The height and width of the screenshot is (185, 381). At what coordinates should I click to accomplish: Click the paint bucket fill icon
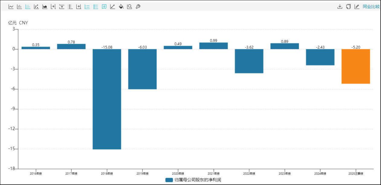(121, 7)
